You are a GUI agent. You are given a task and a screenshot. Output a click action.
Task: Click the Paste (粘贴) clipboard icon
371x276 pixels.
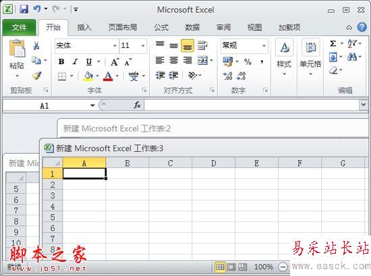(17, 49)
